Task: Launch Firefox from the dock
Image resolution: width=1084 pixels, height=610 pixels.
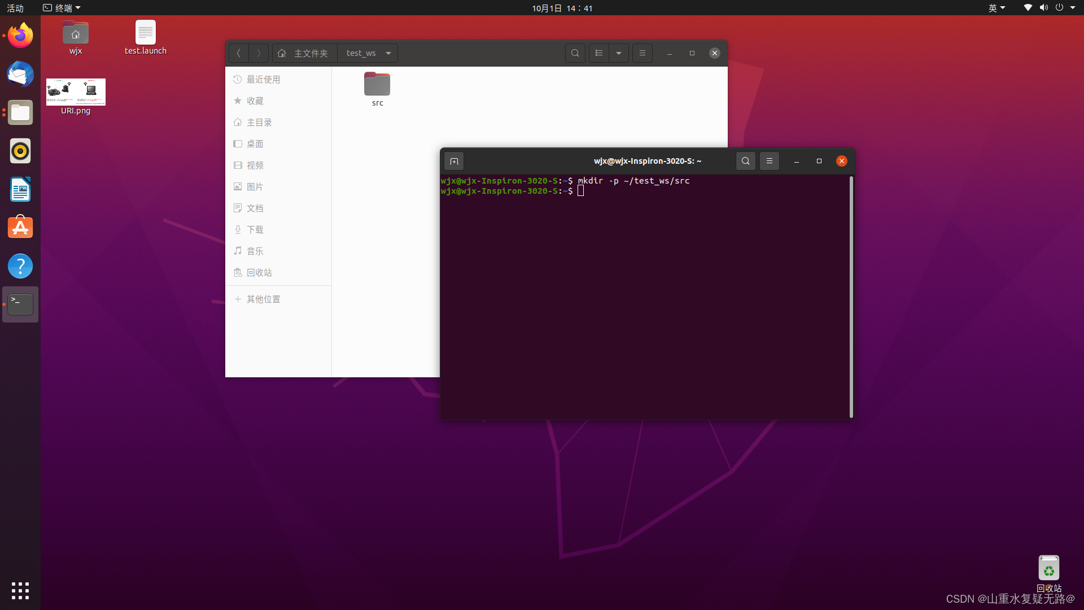Action: pyautogui.click(x=20, y=36)
